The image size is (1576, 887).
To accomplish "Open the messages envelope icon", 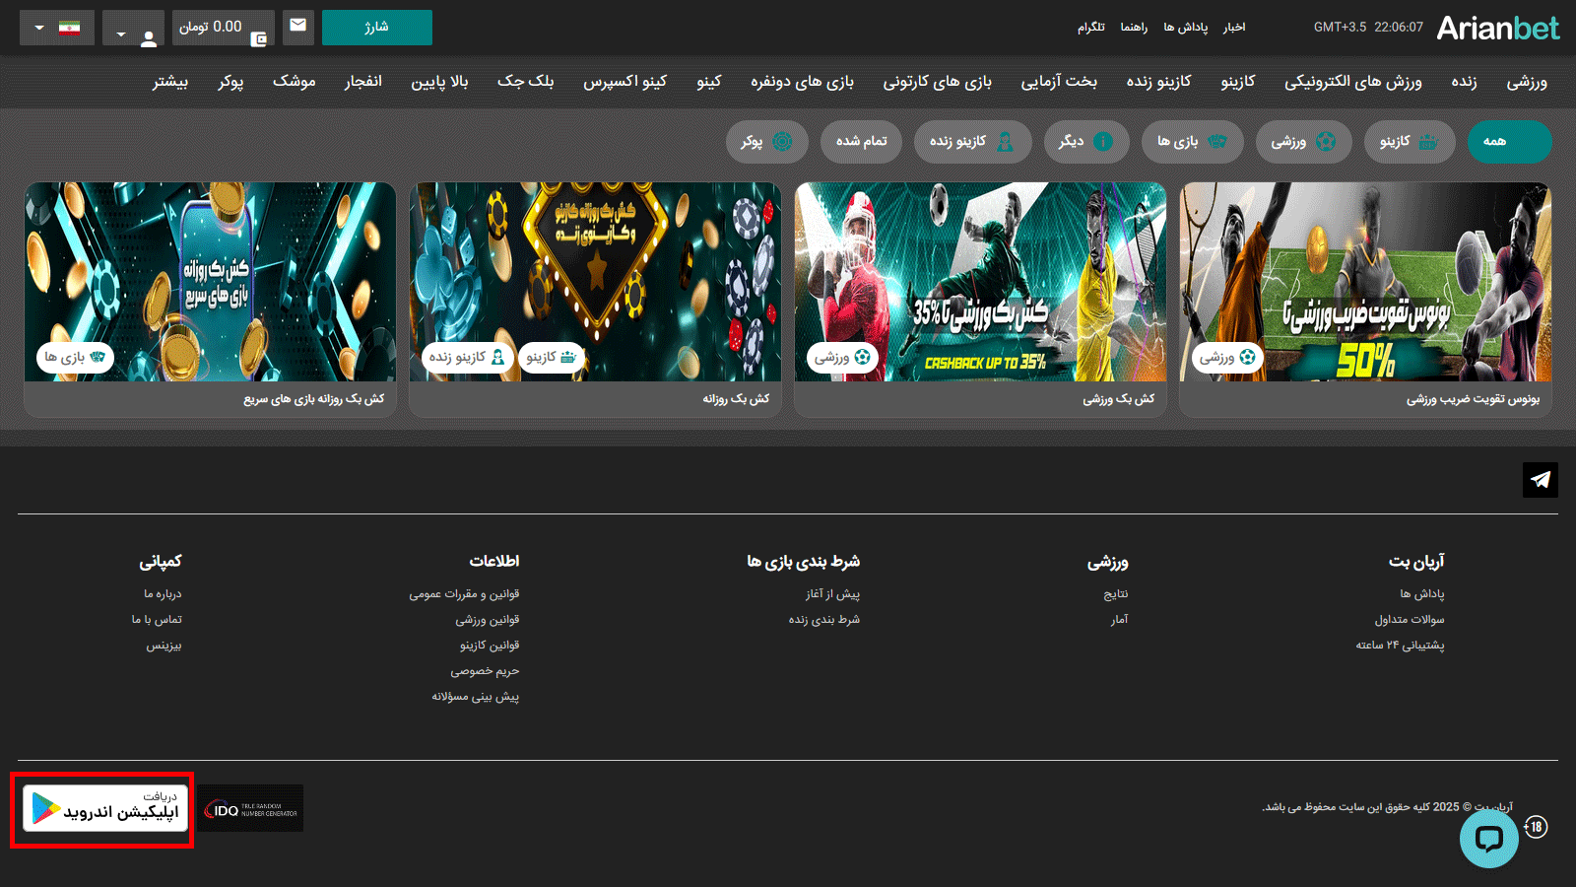I will (298, 27).
